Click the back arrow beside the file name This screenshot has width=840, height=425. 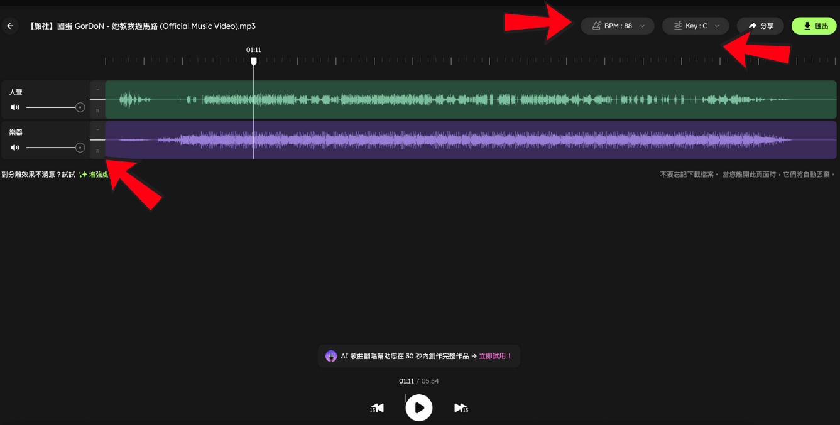(x=10, y=26)
